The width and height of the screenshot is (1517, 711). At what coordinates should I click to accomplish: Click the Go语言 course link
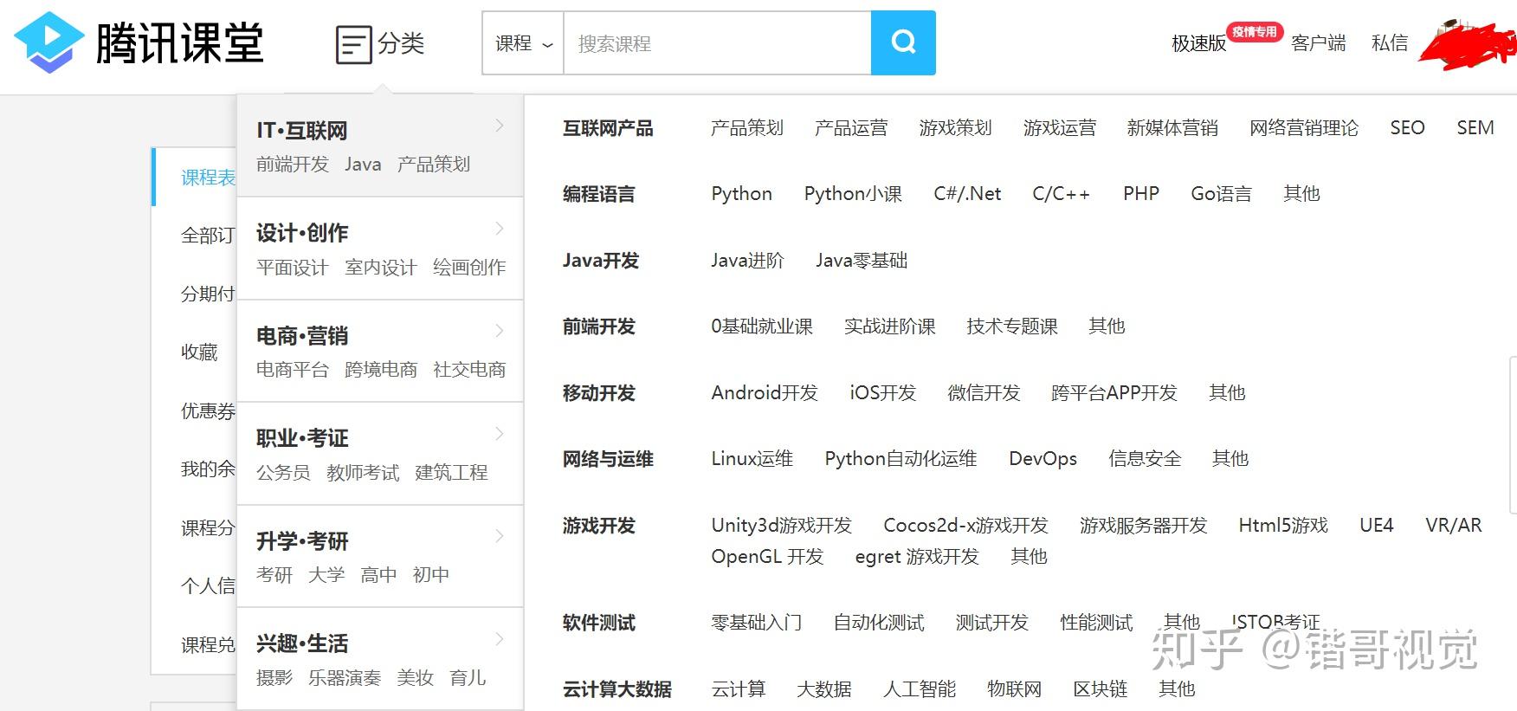click(x=1221, y=194)
